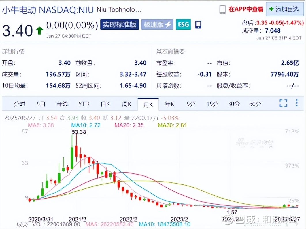The width and height of the screenshot is (306, 229).
Task: Switch to 极速版 mode
Action: click(157, 24)
